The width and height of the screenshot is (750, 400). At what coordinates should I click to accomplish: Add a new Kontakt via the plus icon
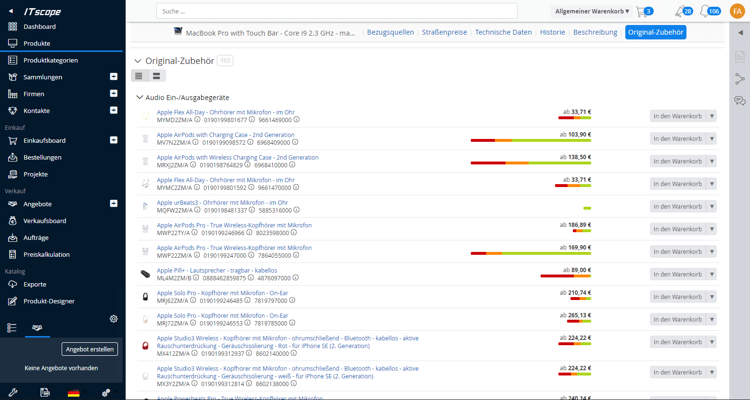point(114,110)
